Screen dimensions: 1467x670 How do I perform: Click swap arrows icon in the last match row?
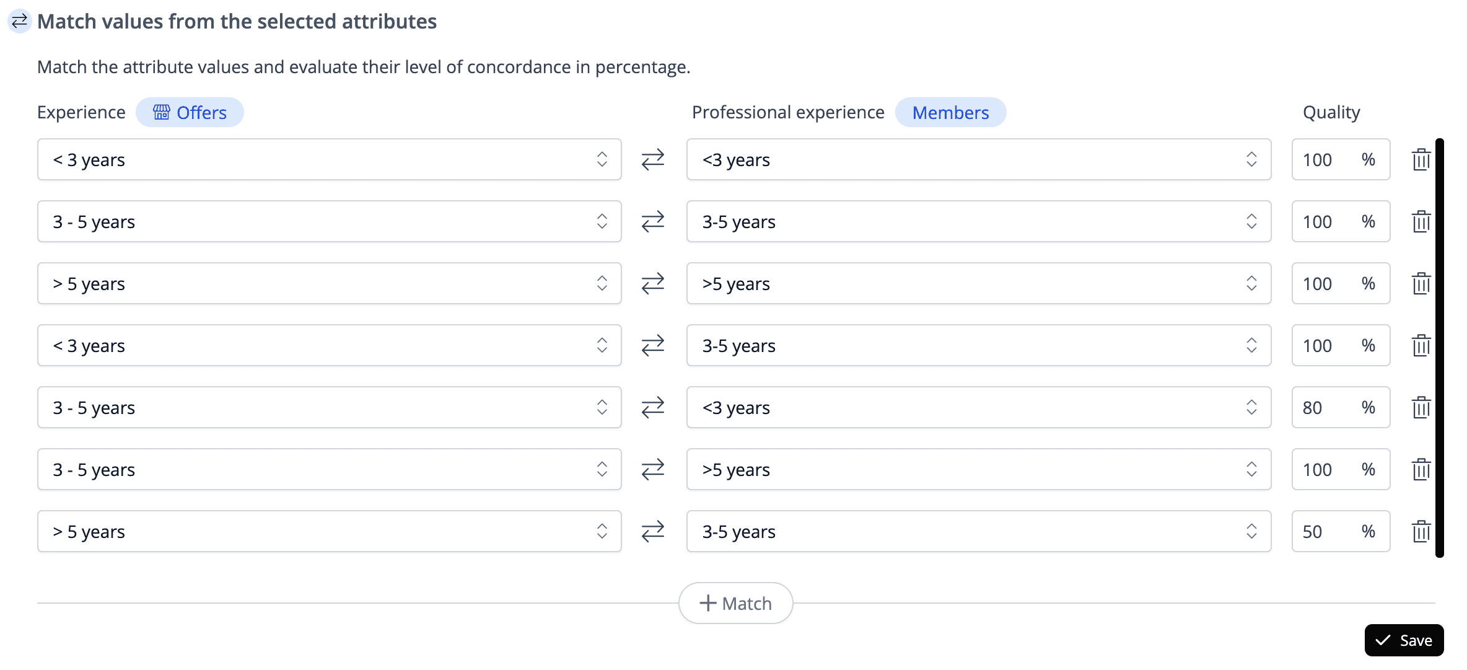click(653, 532)
